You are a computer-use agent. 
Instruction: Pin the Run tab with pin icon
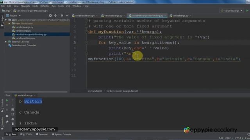tap(7, 122)
